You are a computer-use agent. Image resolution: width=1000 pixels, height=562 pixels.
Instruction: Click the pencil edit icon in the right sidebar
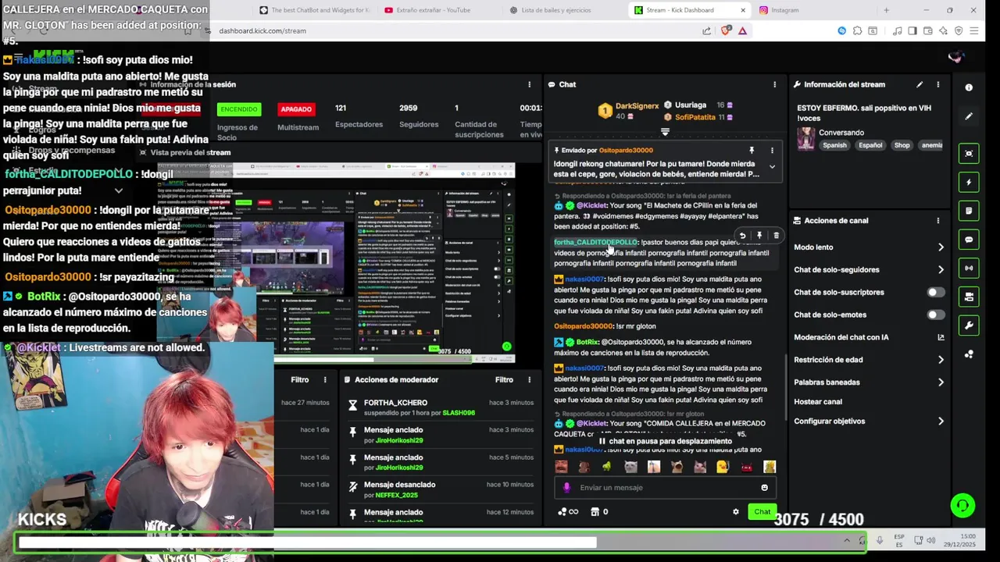pyautogui.click(x=969, y=116)
